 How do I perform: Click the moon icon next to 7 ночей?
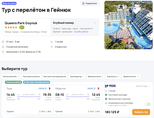pos(52,42)
